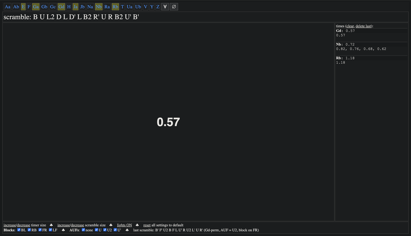Uncheck the U' AUF checkbox

point(115,230)
